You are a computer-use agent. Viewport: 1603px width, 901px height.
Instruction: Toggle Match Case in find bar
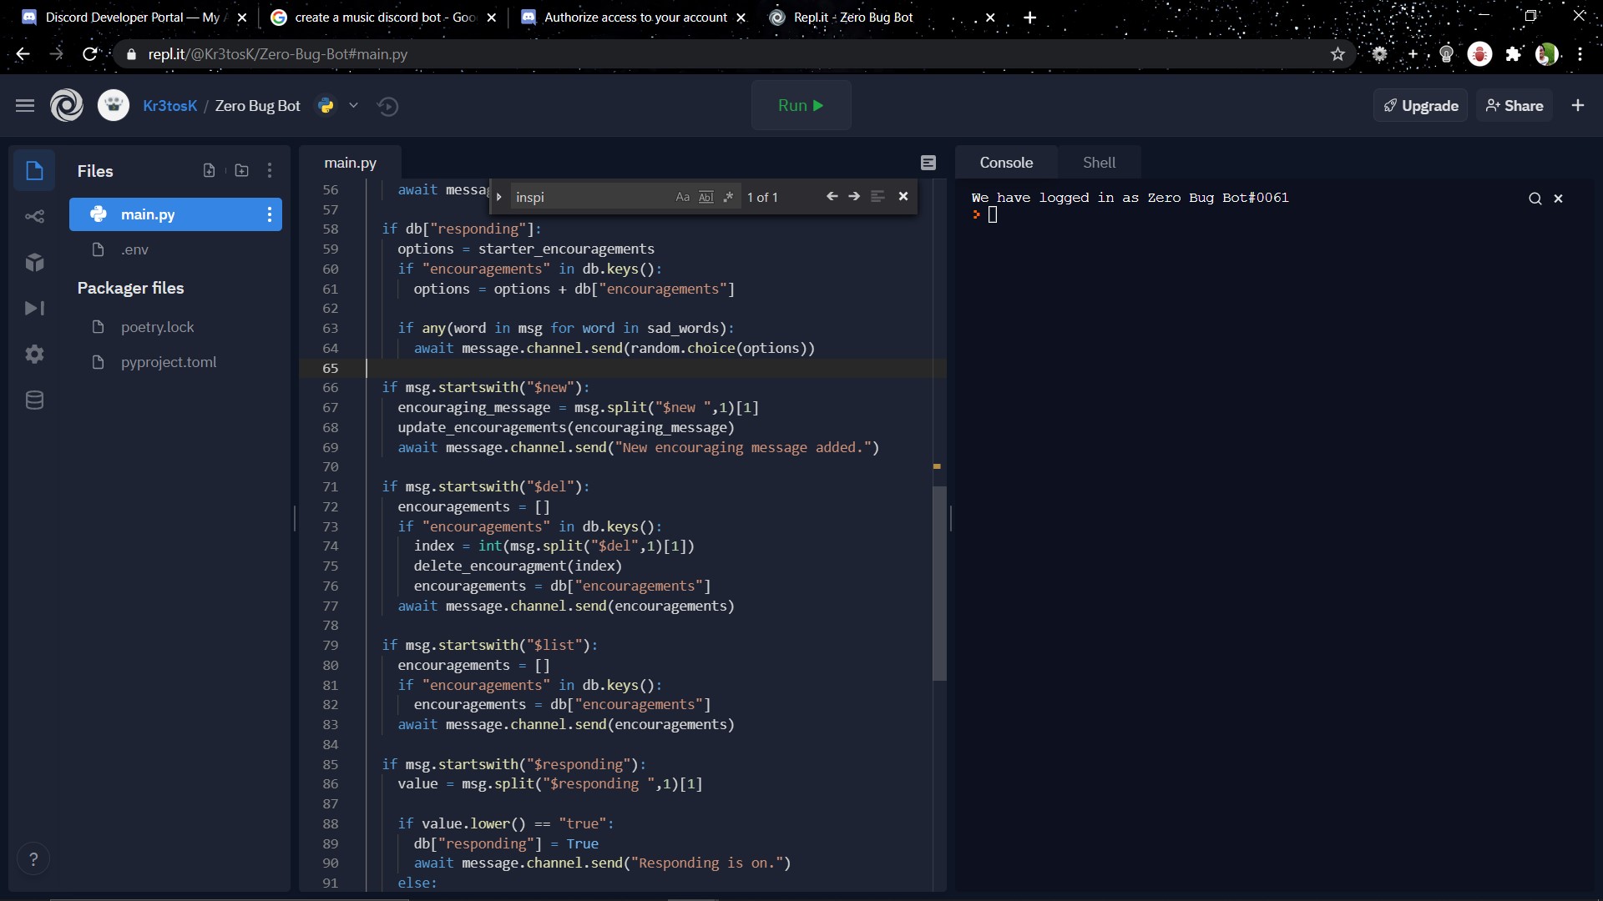(682, 197)
